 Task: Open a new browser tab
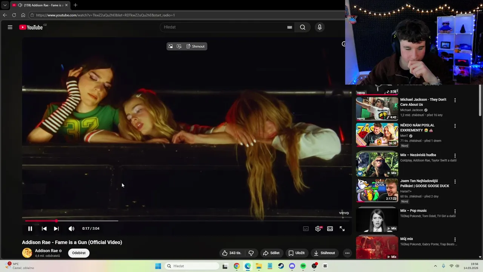[75, 5]
